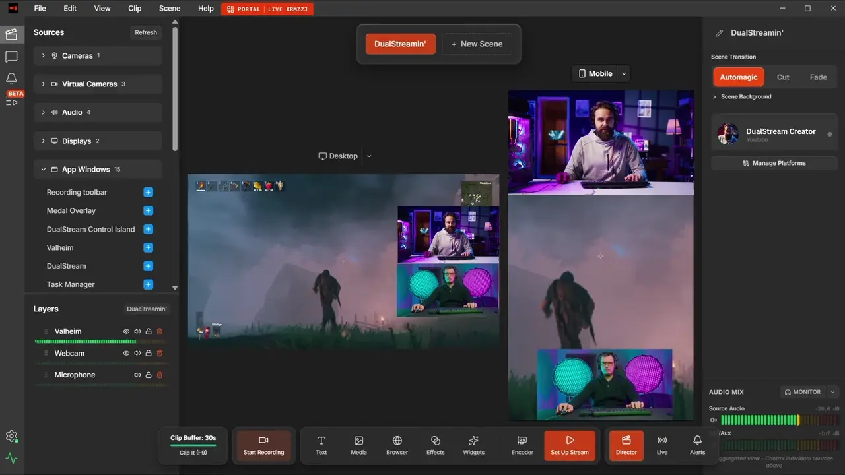Add DualStream Control Island source with plus
Image resolution: width=845 pixels, height=475 pixels.
[x=148, y=229]
